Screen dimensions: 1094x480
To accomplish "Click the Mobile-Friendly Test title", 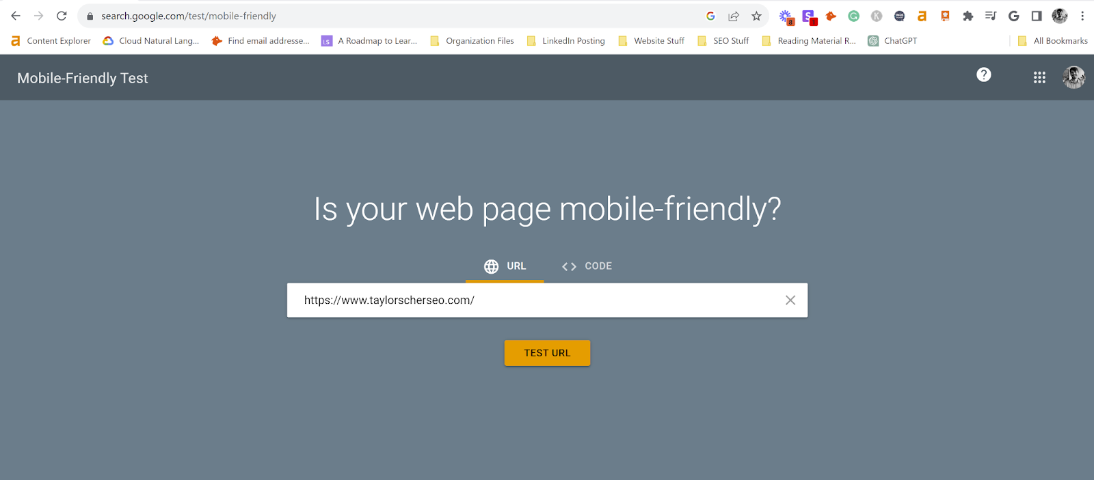I will pos(83,79).
